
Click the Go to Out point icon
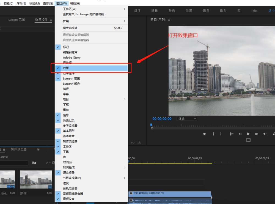[x=265, y=134]
